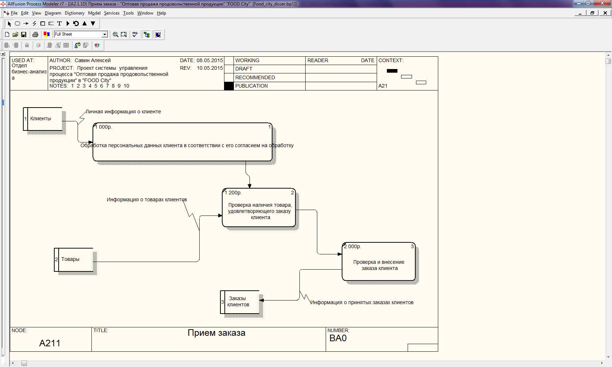Viewport: 612px width, 367px height.
Task: Click the Open file folder button
Action: coord(15,35)
